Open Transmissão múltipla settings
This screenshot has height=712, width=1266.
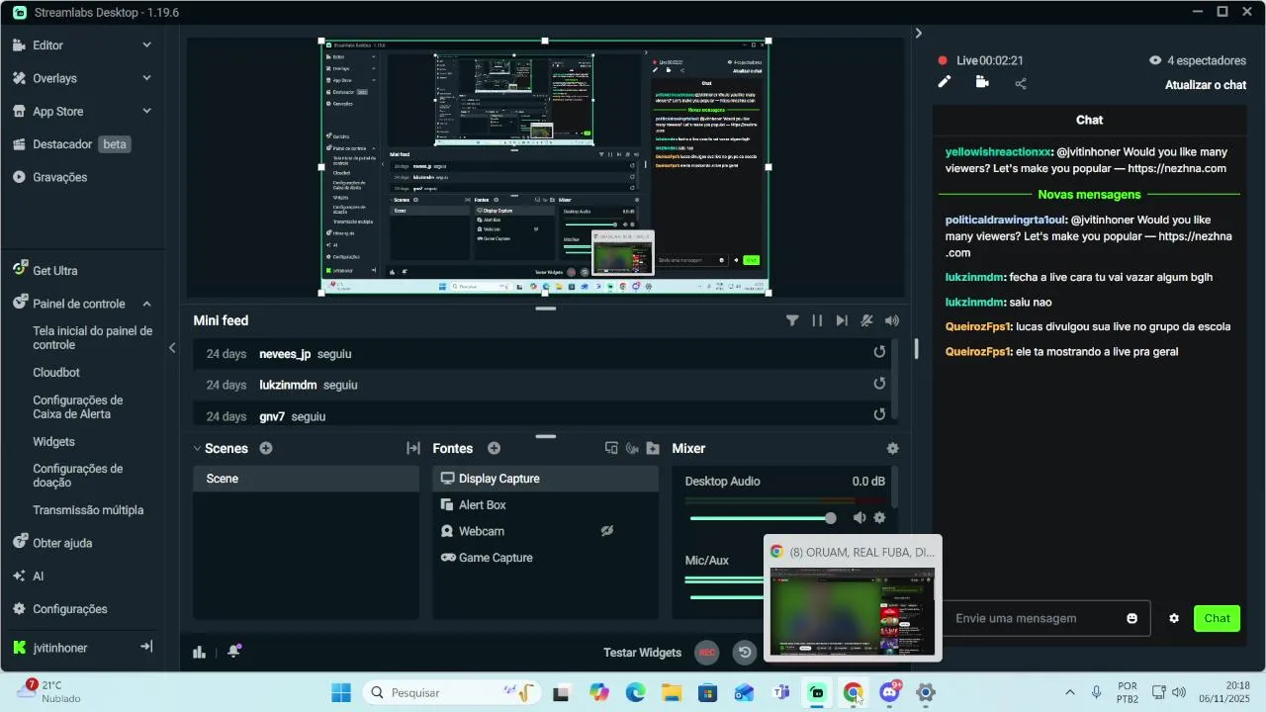click(88, 510)
